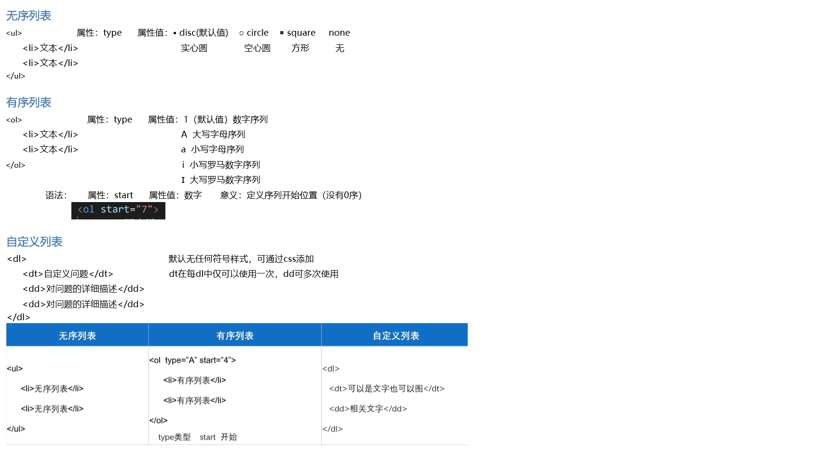Click the 属性: start text
825x462 pixels.
click(110, 195)
